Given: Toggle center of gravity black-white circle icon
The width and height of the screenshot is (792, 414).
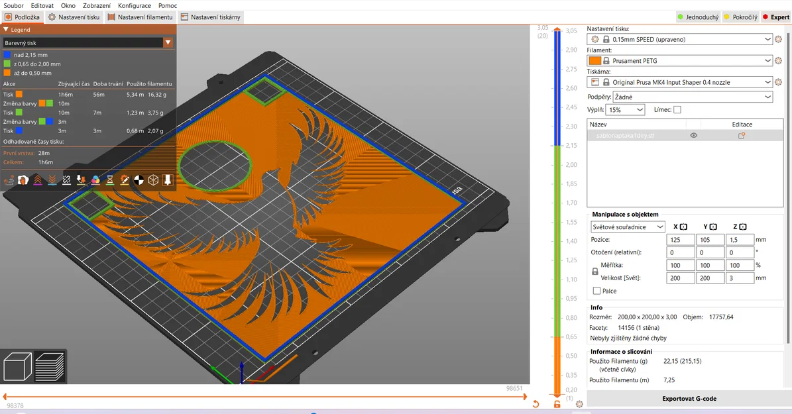Looking at the screenshot, I should pos(139,180).
